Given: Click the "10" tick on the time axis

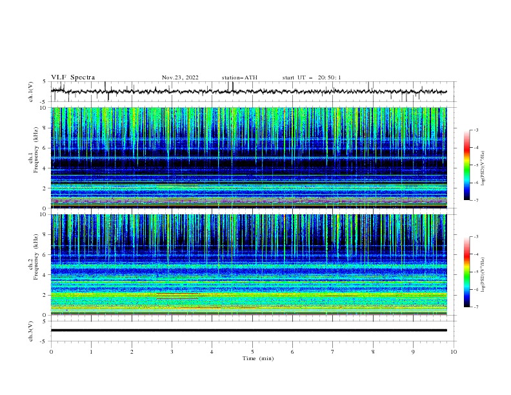Looking at the screenshot, I should coord(454,352).
